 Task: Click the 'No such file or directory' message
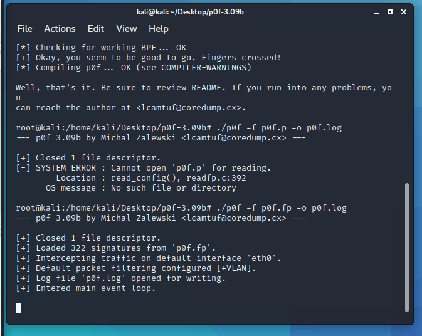point(173,187)
